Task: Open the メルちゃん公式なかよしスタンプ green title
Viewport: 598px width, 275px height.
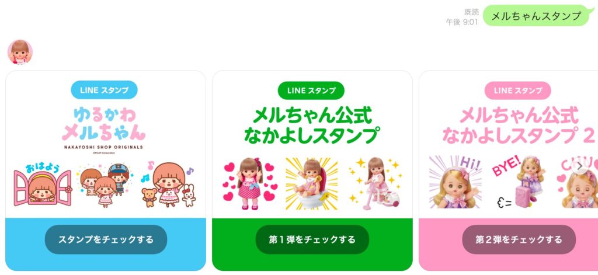Action: [311, 125]
